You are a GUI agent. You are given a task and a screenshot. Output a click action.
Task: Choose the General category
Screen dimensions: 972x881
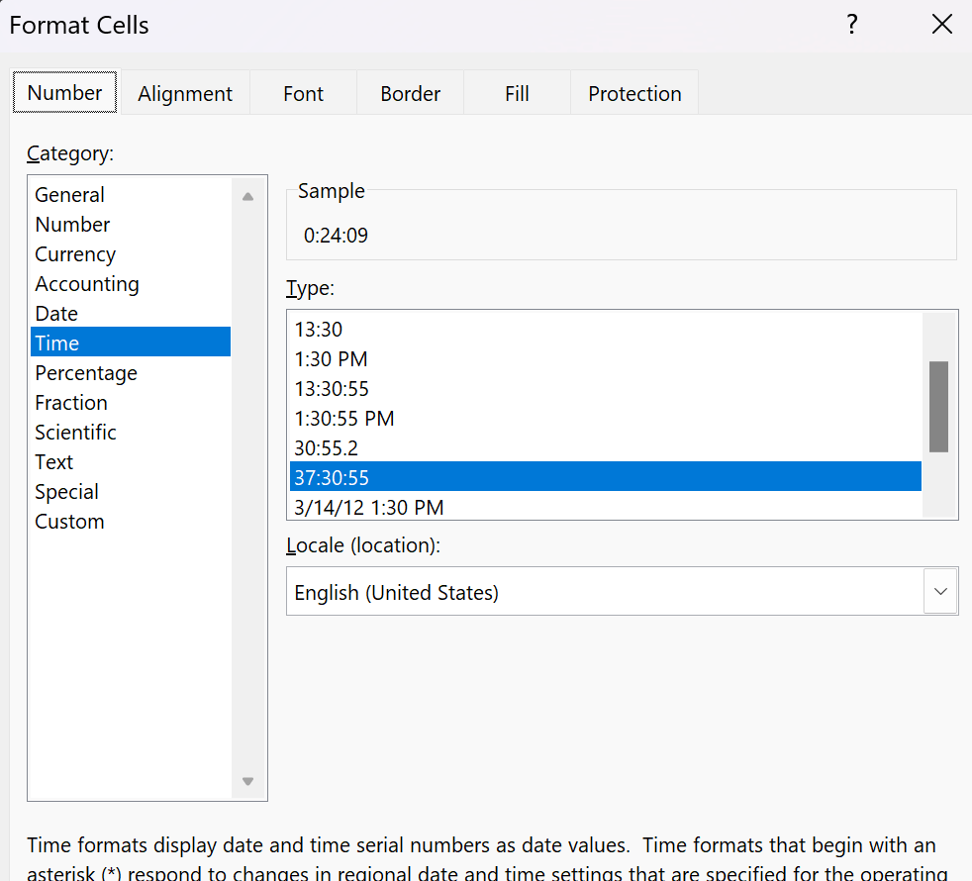(x=69, y=195)
